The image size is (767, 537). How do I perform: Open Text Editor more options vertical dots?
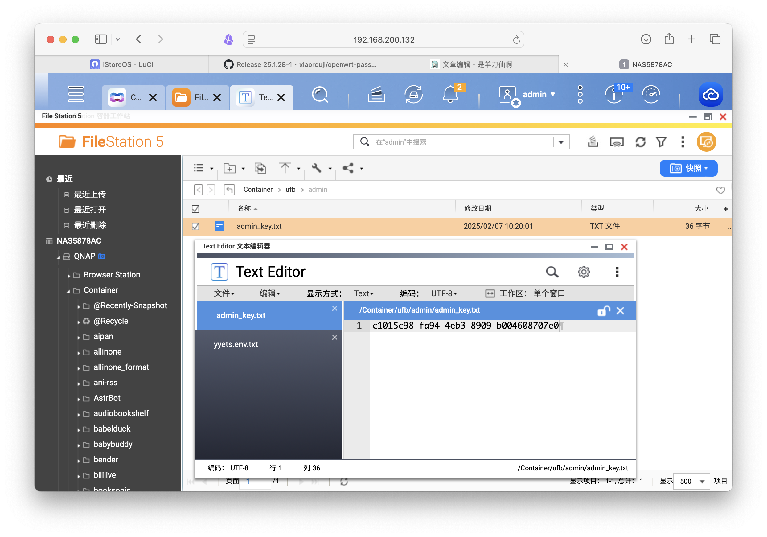[617, 272]
